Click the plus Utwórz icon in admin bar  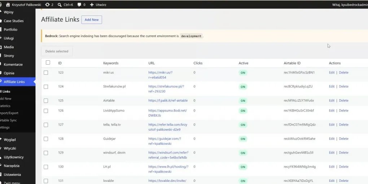[x=92, y=4]
